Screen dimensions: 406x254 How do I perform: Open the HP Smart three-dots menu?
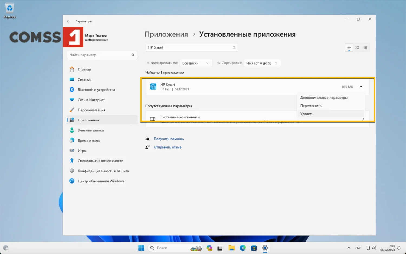(360, 87)
